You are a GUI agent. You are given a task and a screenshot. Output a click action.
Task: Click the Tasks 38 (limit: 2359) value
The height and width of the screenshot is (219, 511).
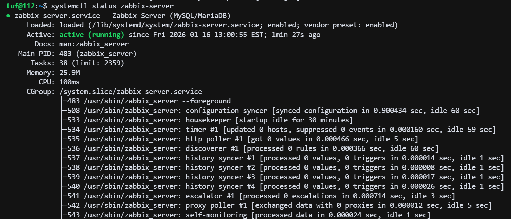(x=92, y=63)
